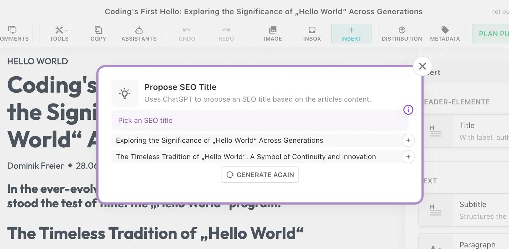The height and width of the screenshot is (249, 509).
Task: Open the Comments panel
Action: [x=14, y=33]
